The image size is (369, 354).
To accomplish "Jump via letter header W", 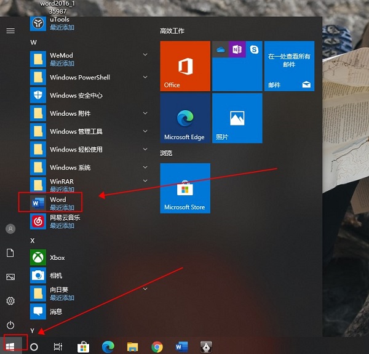I will click(x=33, y=42).
